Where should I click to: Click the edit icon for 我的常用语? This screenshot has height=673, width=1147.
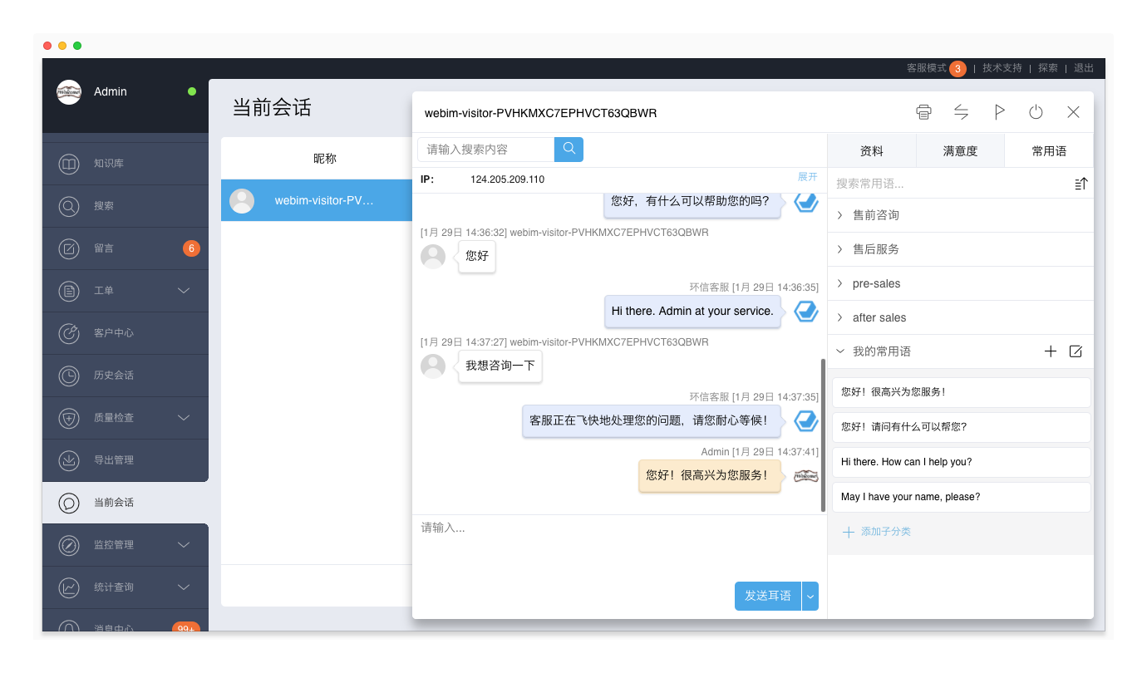(1076, 351)
